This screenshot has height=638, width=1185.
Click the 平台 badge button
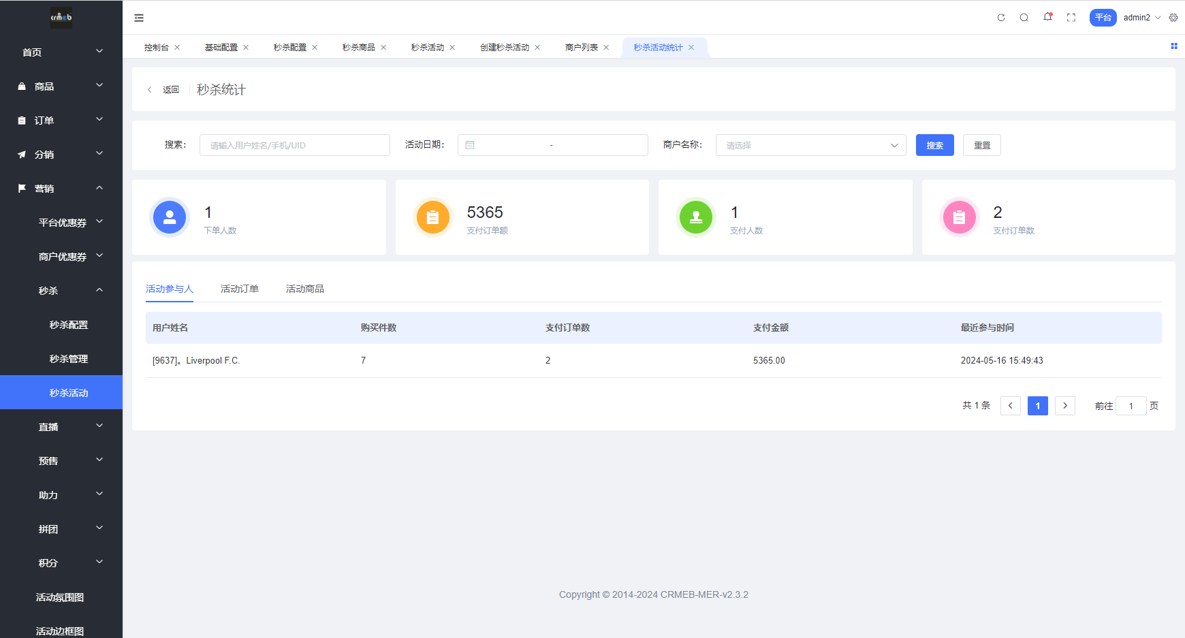click(1103, 18)
